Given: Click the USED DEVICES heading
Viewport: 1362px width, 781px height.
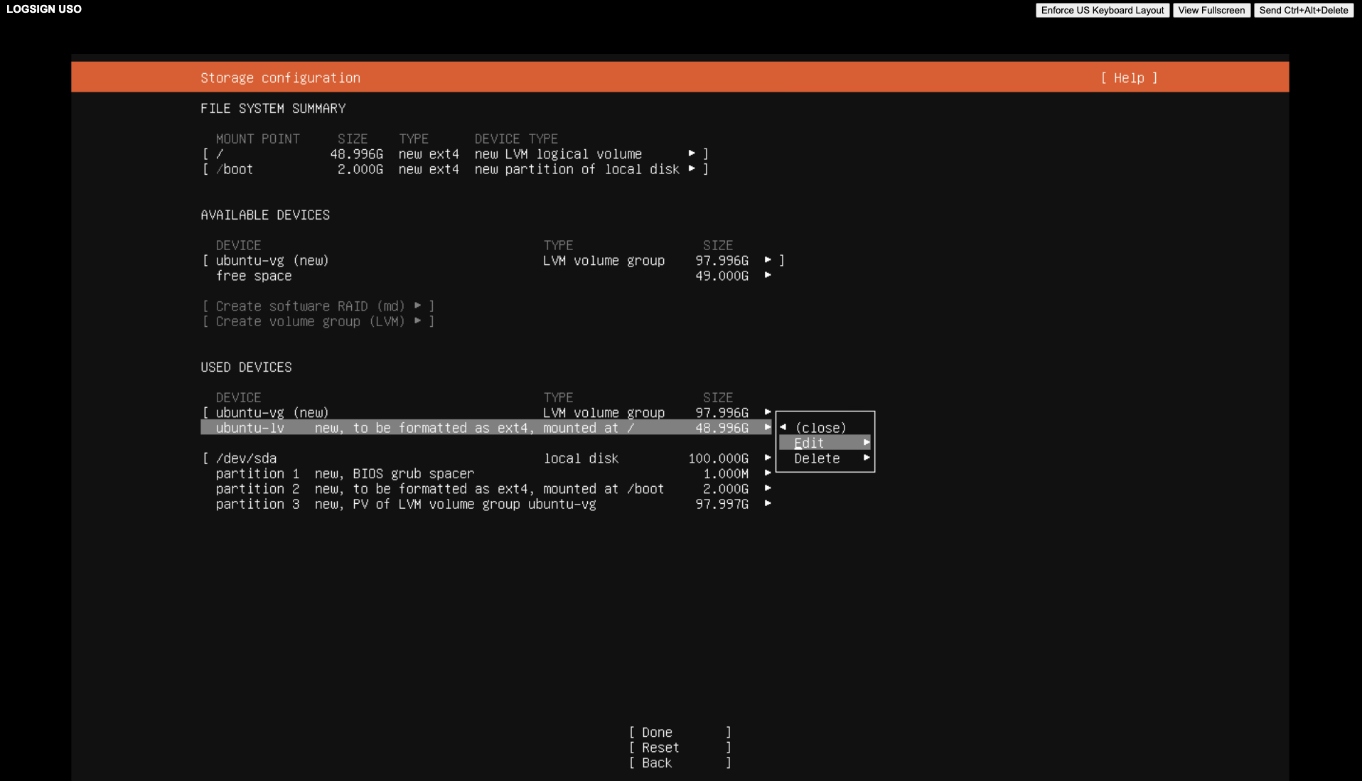Looking at the screenshot, I should [246, 367].
